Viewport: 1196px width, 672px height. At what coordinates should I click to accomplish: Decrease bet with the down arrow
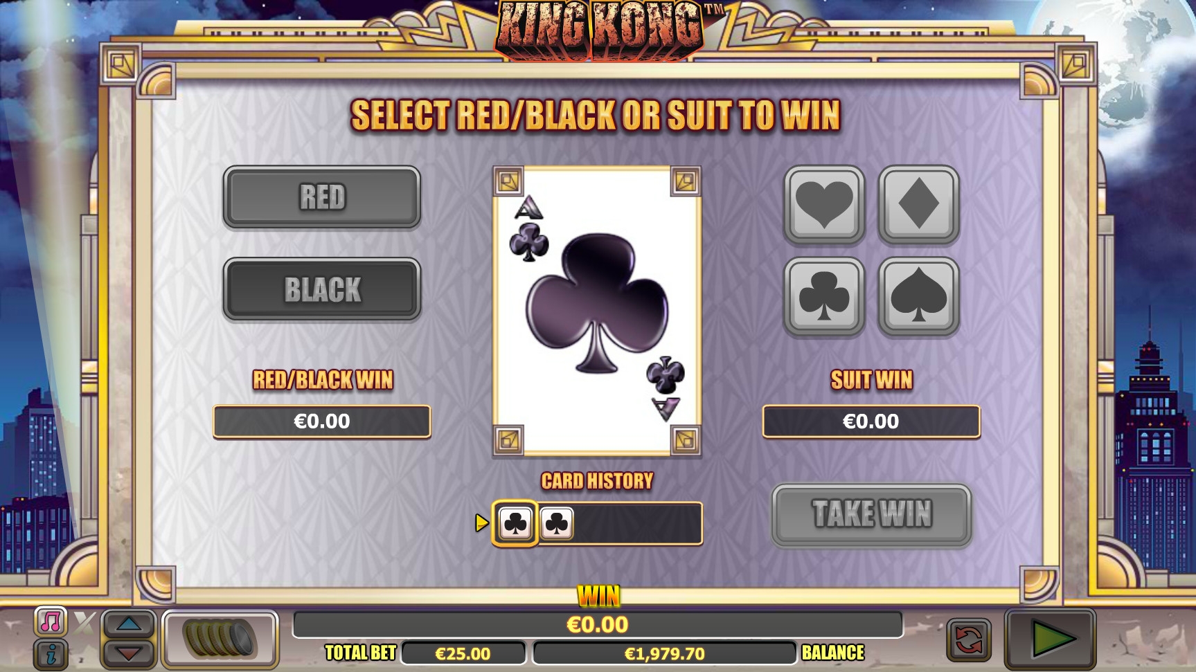129,653
